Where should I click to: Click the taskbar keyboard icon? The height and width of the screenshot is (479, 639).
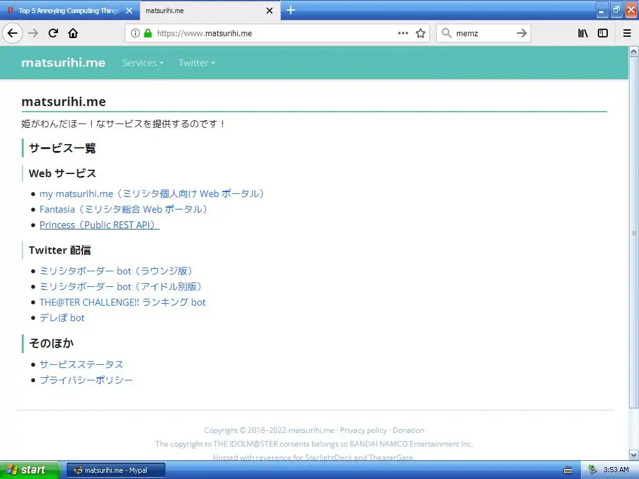point(568,470)
